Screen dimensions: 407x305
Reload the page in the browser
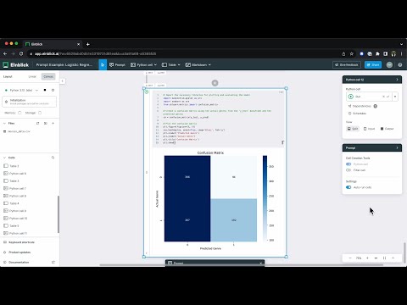coord(21,53)
